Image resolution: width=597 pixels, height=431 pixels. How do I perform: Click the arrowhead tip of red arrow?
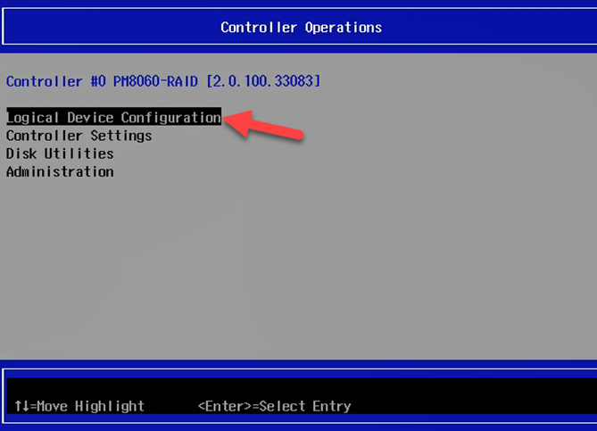tap(227, 120)
